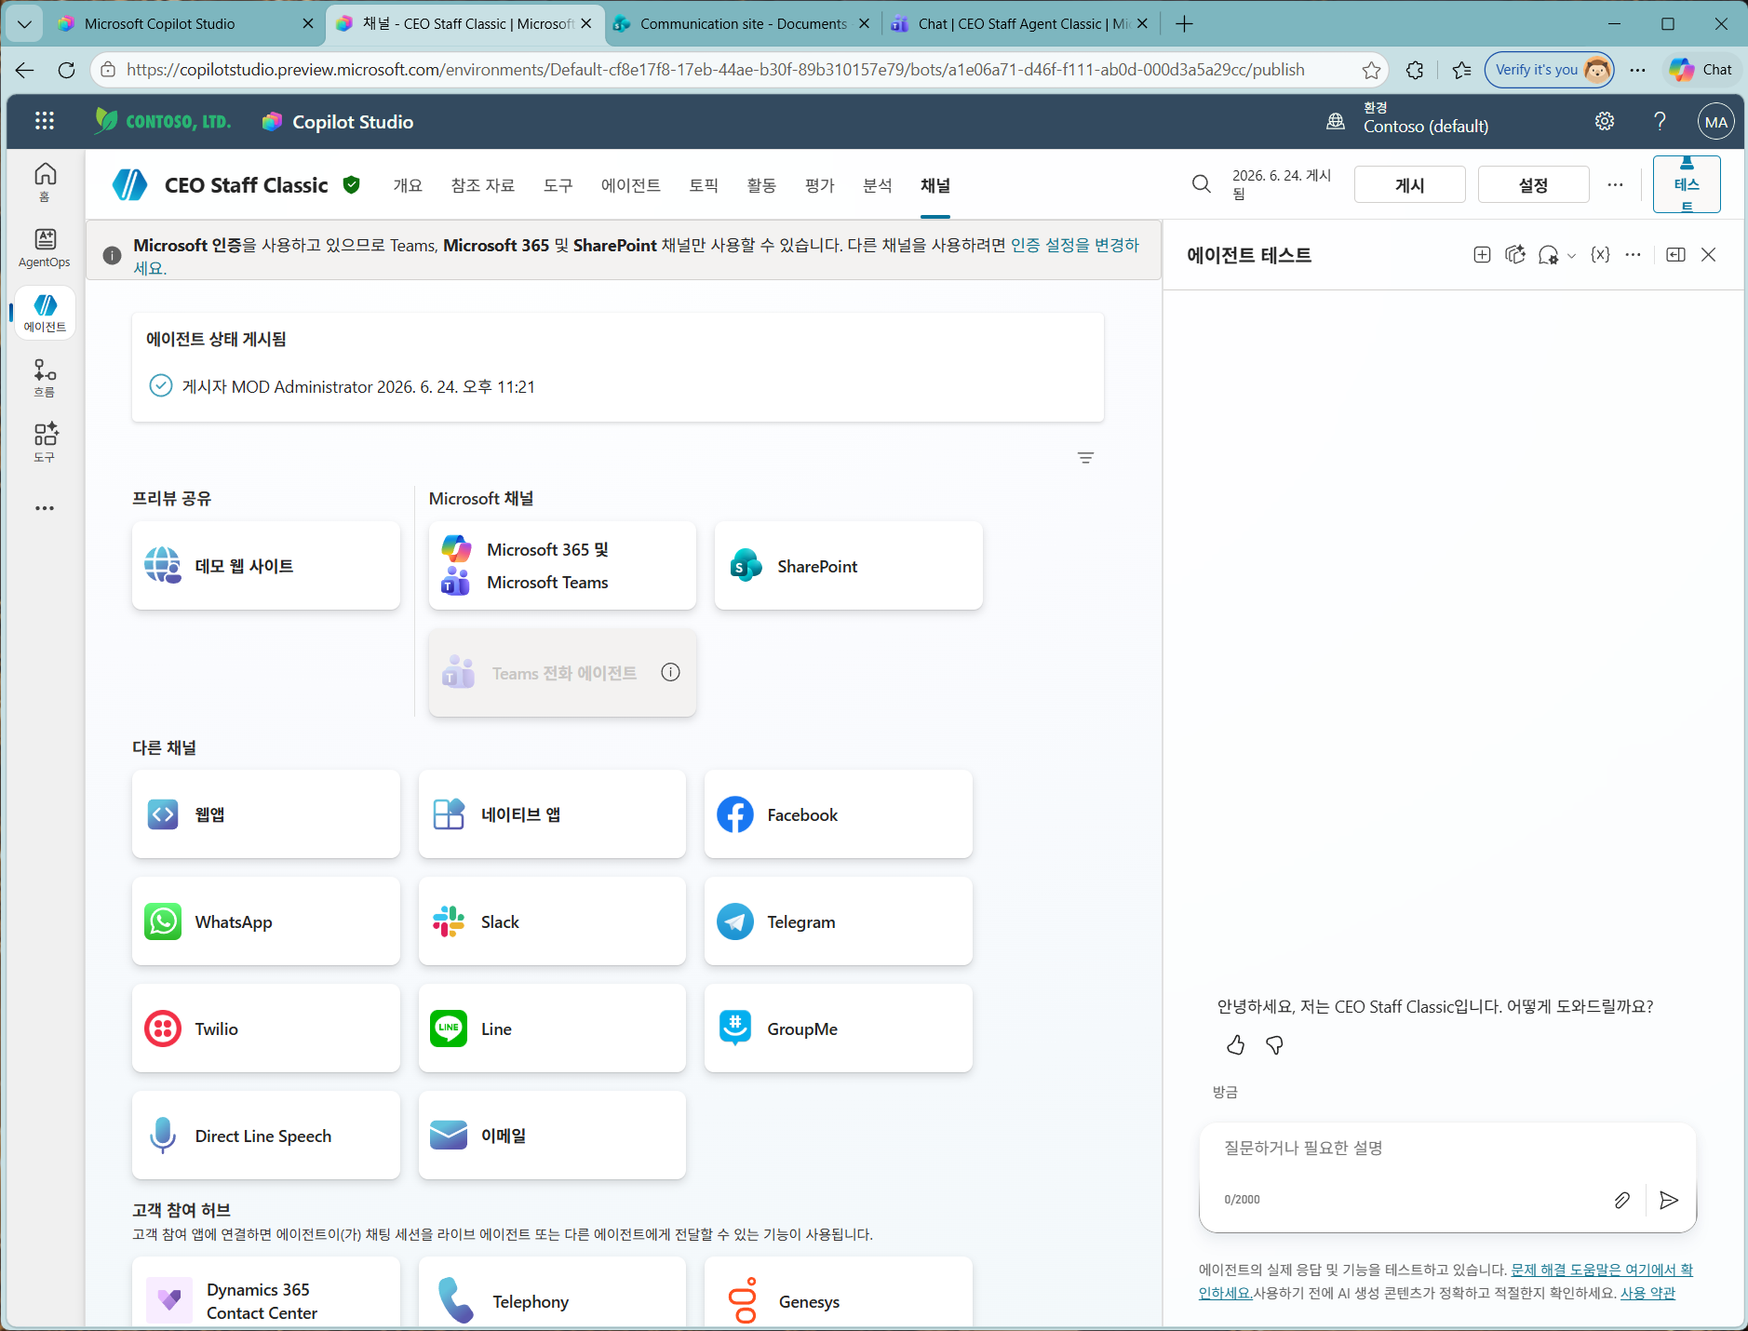Open the Edge Copilot Chat button

[x=1701, y=70]
